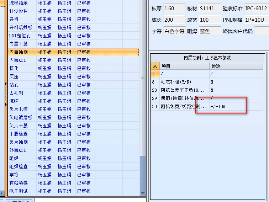The image size is (269, 202).
Task: Click the NO column header
Action: click(x=155, y=66)
